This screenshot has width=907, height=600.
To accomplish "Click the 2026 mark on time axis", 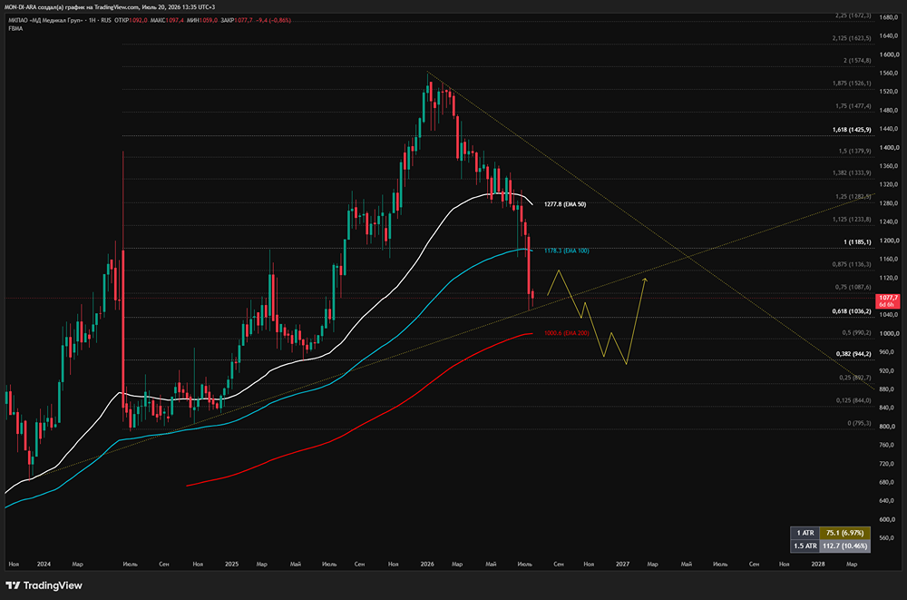I will tap(427, 564).
